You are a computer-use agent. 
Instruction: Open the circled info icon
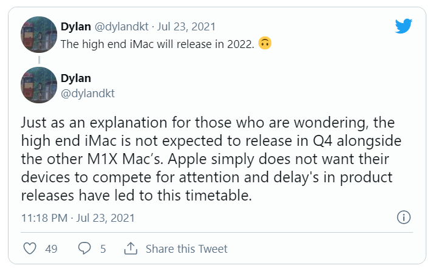click(403, 217)
